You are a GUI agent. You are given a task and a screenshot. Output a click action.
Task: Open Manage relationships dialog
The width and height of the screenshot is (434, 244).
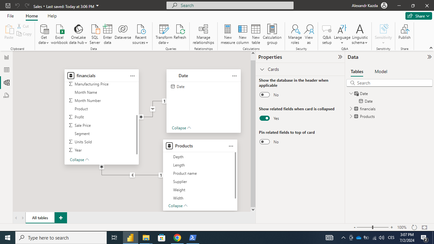pos(203,34)
